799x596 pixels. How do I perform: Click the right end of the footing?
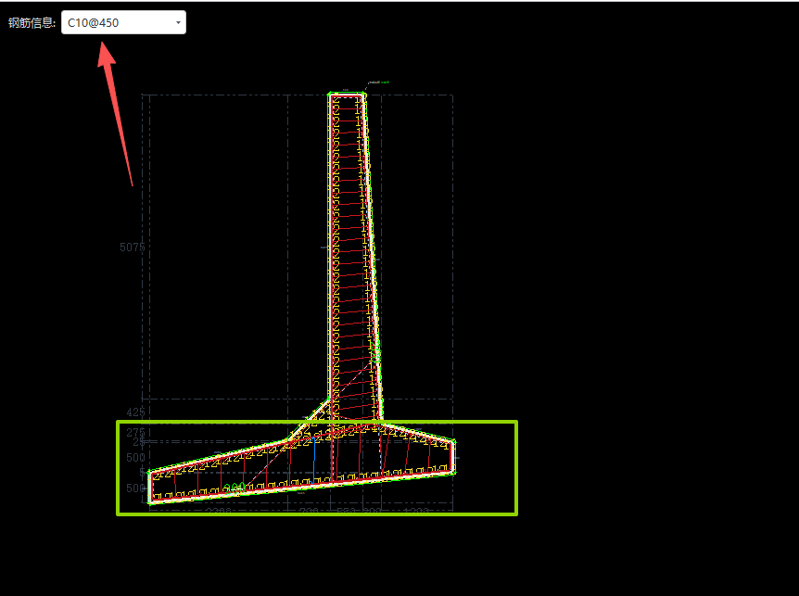[x=453, y=456]
